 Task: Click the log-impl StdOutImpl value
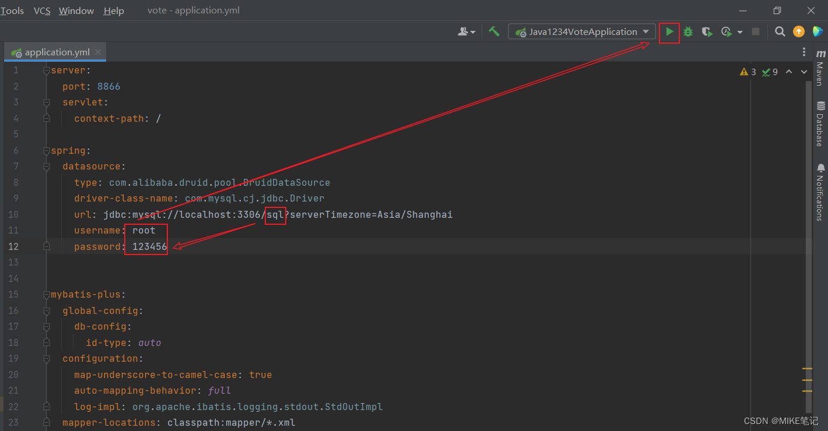pyautogui.click(x=258, y=407)
